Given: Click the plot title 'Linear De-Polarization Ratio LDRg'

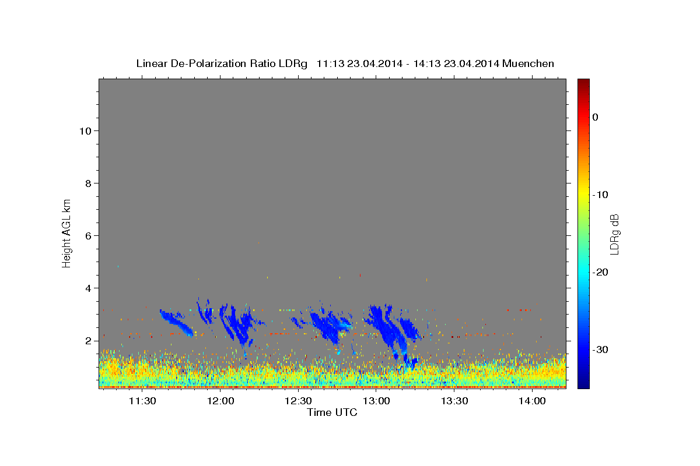Looking at the screenshot, I should (221, 63).
